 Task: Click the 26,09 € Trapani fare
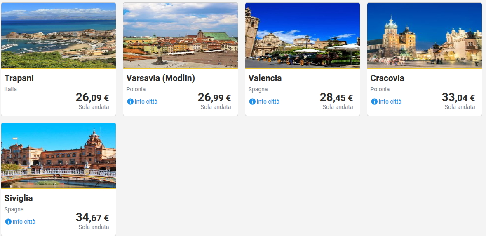[x=92, y=97]
